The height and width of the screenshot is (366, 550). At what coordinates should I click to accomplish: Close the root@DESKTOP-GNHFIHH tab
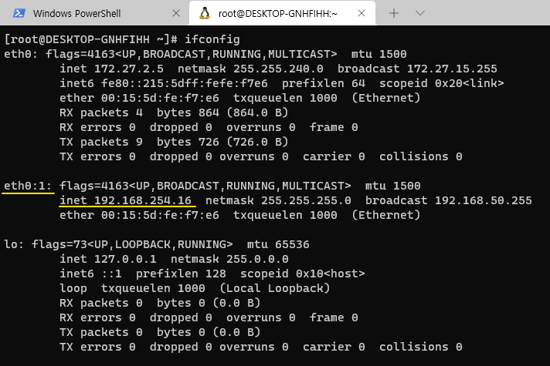point(362,13)
